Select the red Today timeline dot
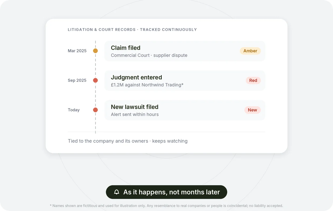 click(x=95, y=110)
